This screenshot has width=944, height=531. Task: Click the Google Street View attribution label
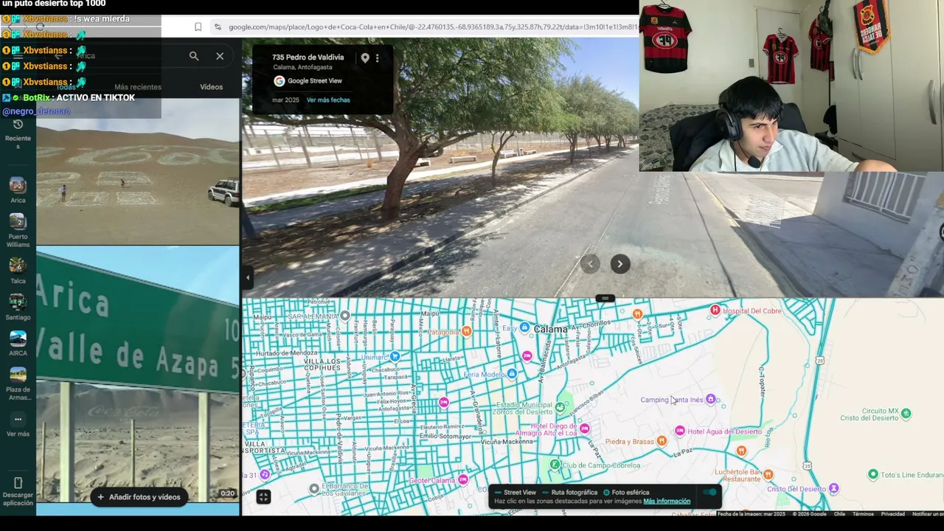click(x=315, y=81)
